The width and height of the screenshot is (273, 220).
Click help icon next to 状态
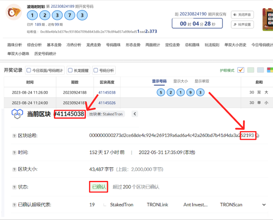(14, 187)
